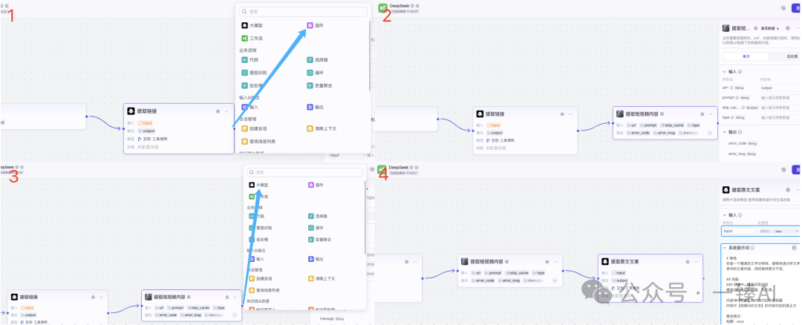Collapse 输入 section in screenshot 4 side panel

[x=724, y=215]
